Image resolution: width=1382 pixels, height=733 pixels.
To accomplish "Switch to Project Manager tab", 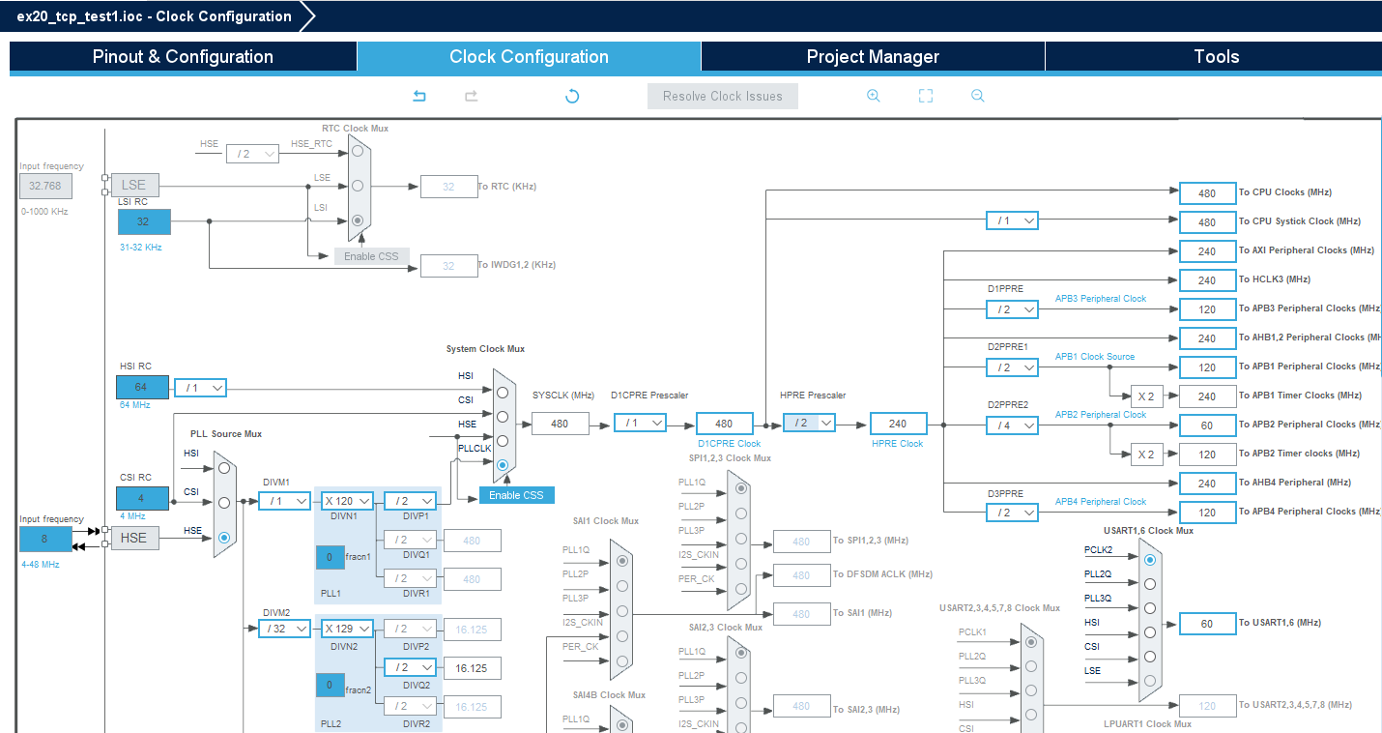I will click(873, 57).
